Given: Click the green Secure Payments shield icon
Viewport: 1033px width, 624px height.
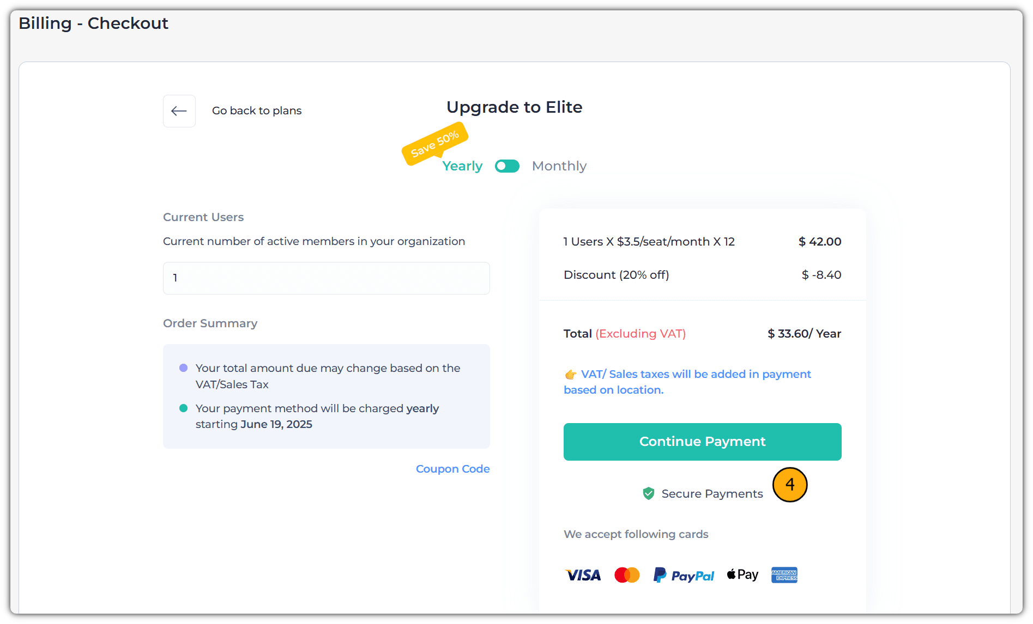Looking at the screenshot, I should [x=648, y=493].
